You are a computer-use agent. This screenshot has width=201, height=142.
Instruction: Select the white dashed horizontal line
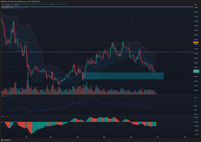(97, 52)
